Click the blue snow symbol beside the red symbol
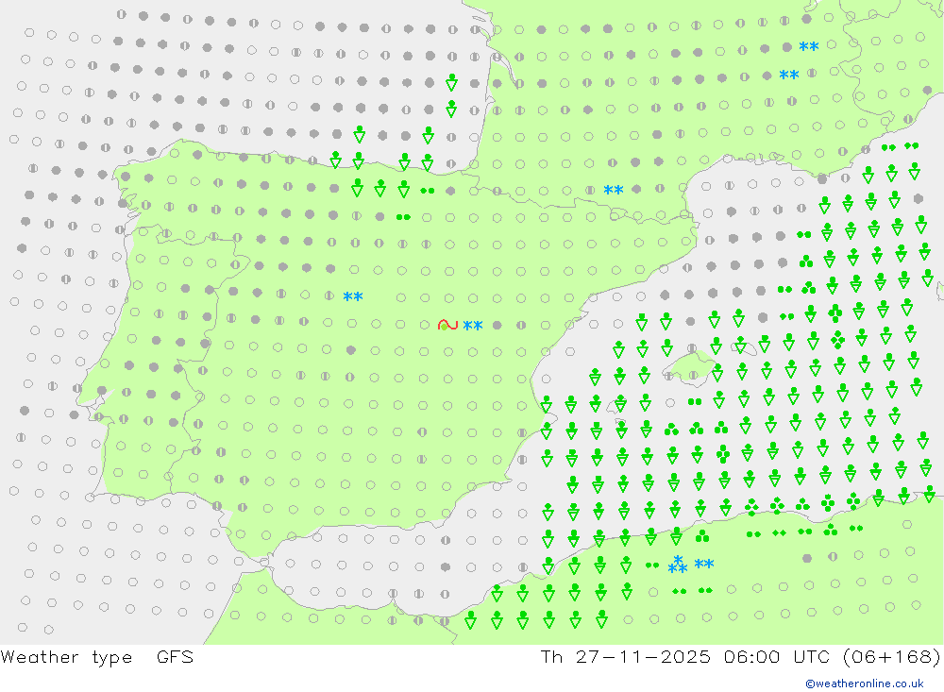Image resolution: width=944 pixels, height=692 pixels. pos(473,326)
